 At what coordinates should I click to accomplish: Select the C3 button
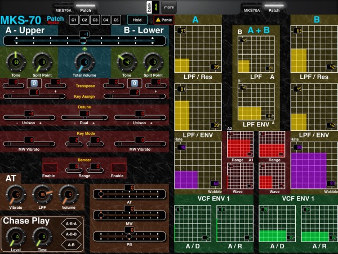point(95,20)
